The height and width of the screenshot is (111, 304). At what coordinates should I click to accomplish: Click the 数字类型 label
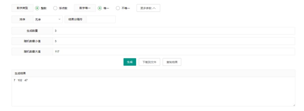[22, 8]
